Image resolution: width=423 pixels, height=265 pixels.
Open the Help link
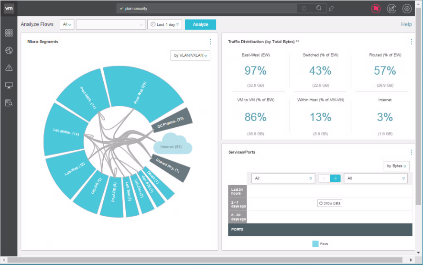pos(406,24)
